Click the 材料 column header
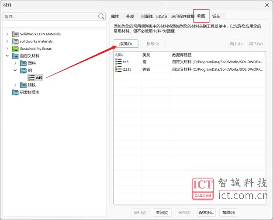Screen dimensions: 273x220 coord(119,55)
